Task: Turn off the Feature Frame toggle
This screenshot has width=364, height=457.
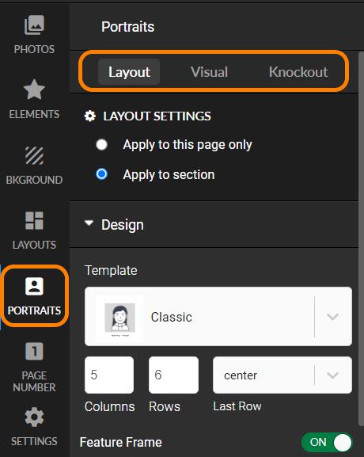Action: tap(327, 442)
